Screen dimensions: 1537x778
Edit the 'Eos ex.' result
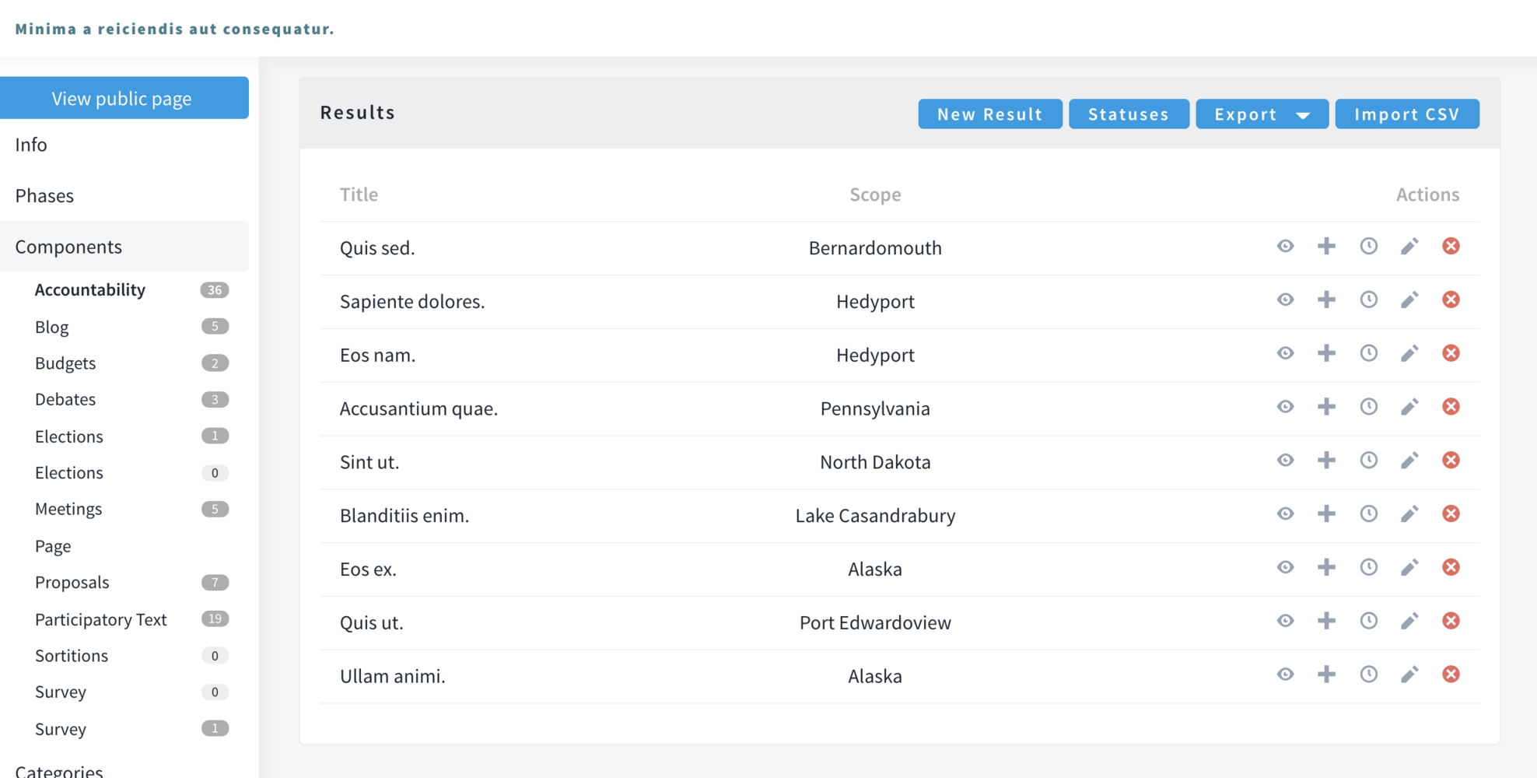coord(1409,568)
